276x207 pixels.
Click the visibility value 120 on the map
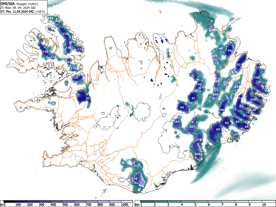pos(75,78)
